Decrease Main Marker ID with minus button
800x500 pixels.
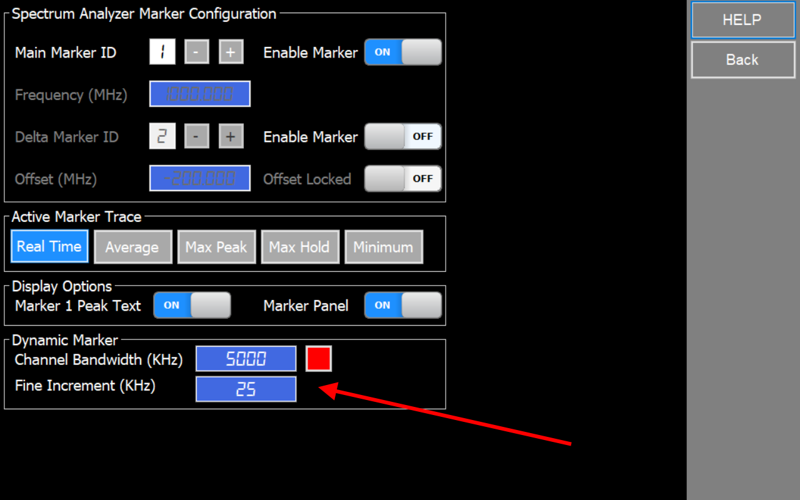click(197, 52)
